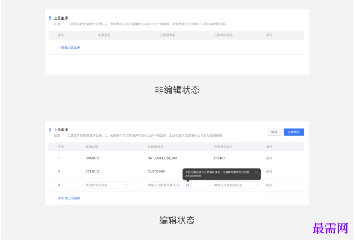Click the 最需网 watermark logo
Image resolution: width=355 pixels, height=240 pixels.
click(330, 228)
